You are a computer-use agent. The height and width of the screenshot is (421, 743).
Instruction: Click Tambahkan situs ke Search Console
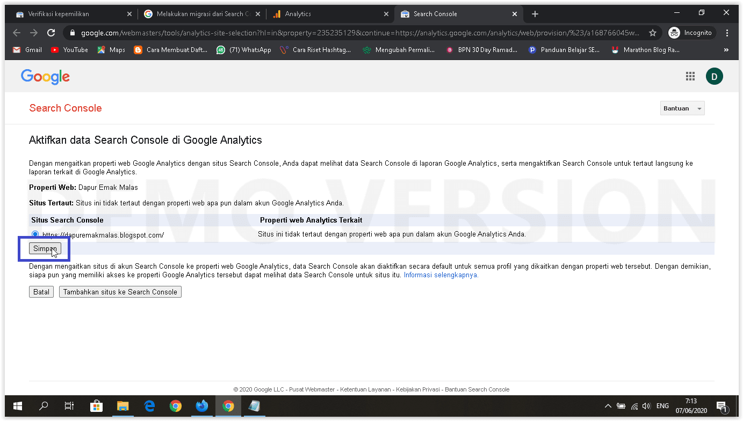120,292
